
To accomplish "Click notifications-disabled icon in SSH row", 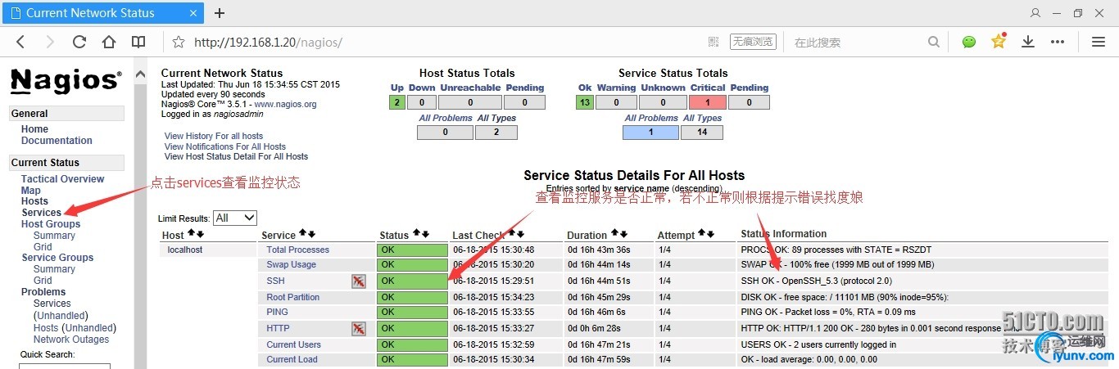I will pos(358,281).
